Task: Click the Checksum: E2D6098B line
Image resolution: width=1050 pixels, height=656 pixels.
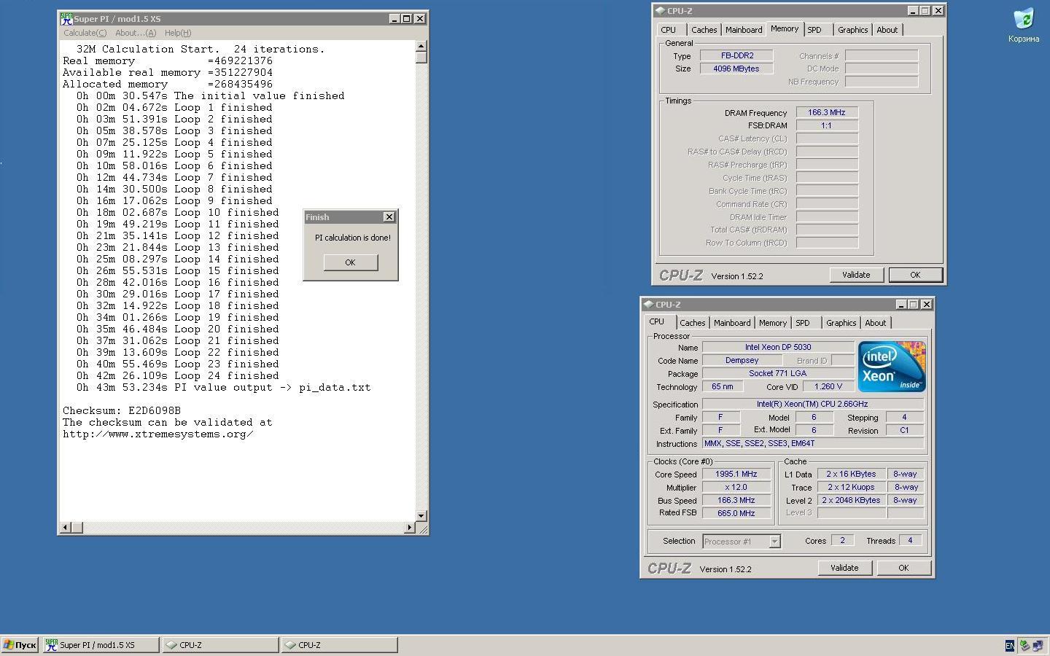Action: pyautogui.click(x=122, y=410)
